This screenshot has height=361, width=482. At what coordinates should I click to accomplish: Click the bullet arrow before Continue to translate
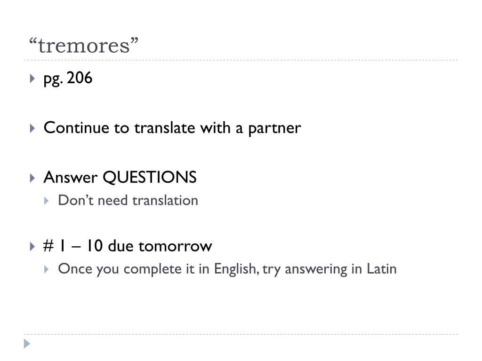(32, 128)
